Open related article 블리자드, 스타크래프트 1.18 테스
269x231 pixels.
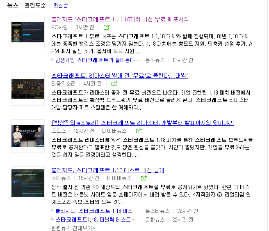coord(96,211)
